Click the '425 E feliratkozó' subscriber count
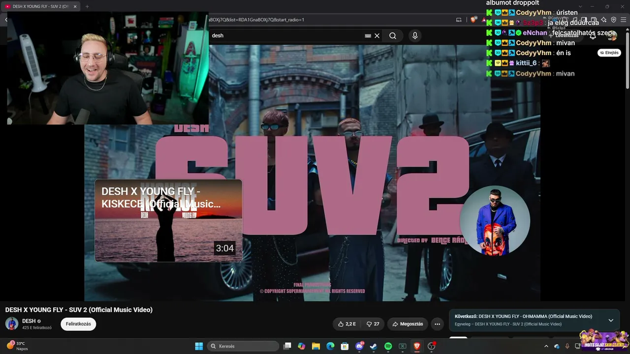This screenshot has width=630, height=354. point(37,327)
